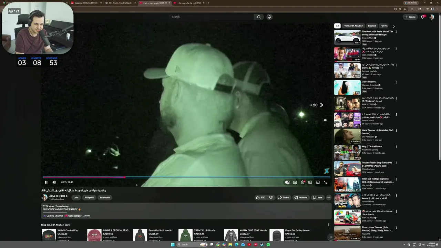Open File Explorer from taskbar

[230, 245]
